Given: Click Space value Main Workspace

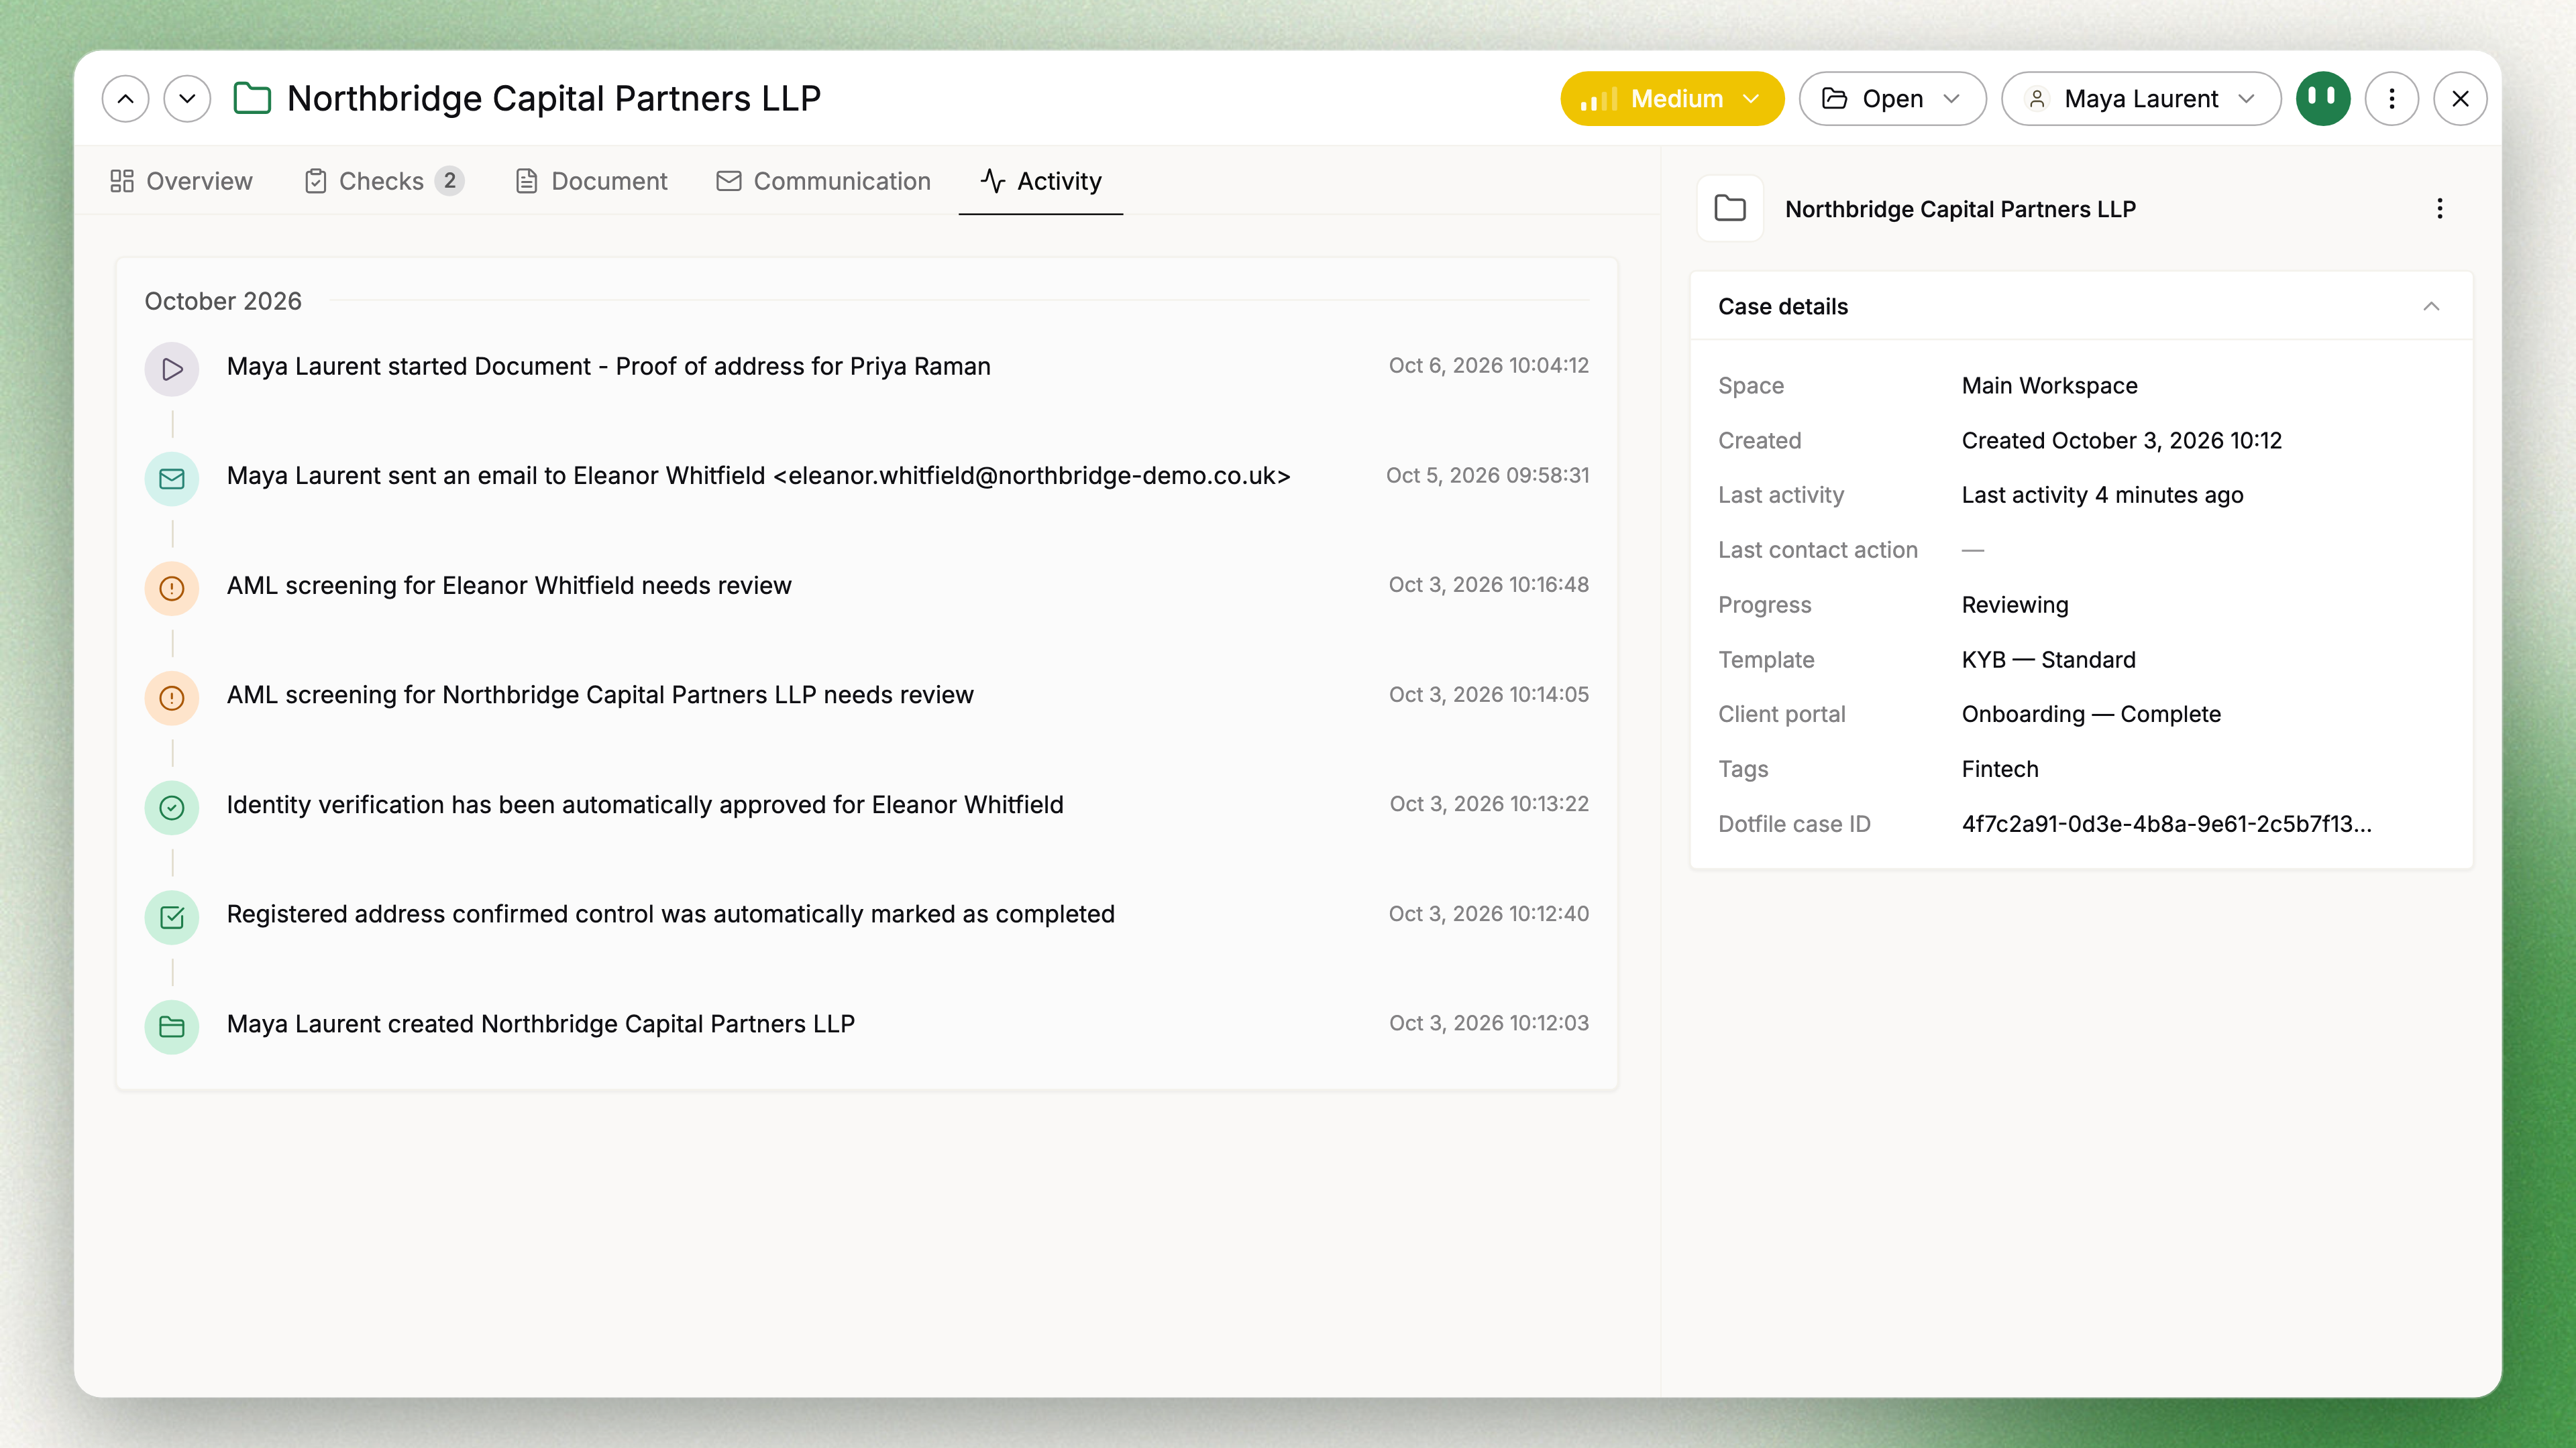Looking at the screenshot, I should click(2049, 385).
